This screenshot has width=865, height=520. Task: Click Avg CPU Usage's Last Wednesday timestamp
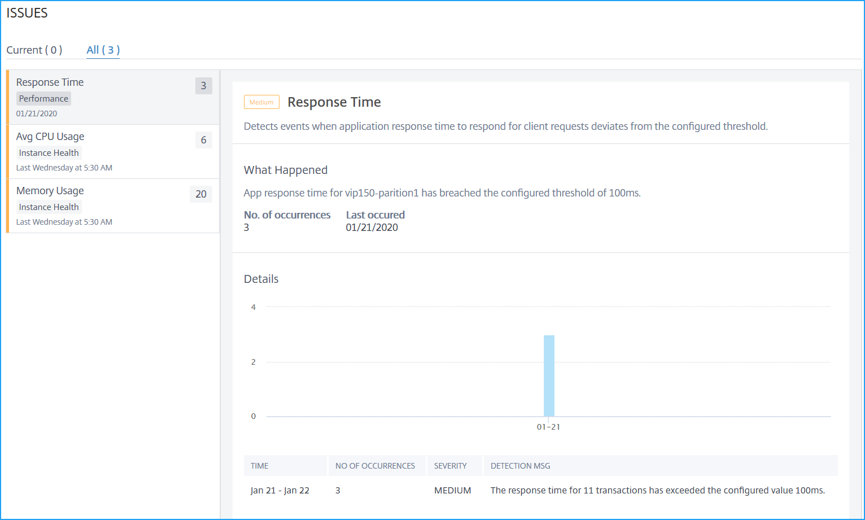pos(64,168)
